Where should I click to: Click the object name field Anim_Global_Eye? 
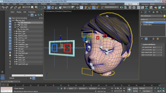point(151,16)
